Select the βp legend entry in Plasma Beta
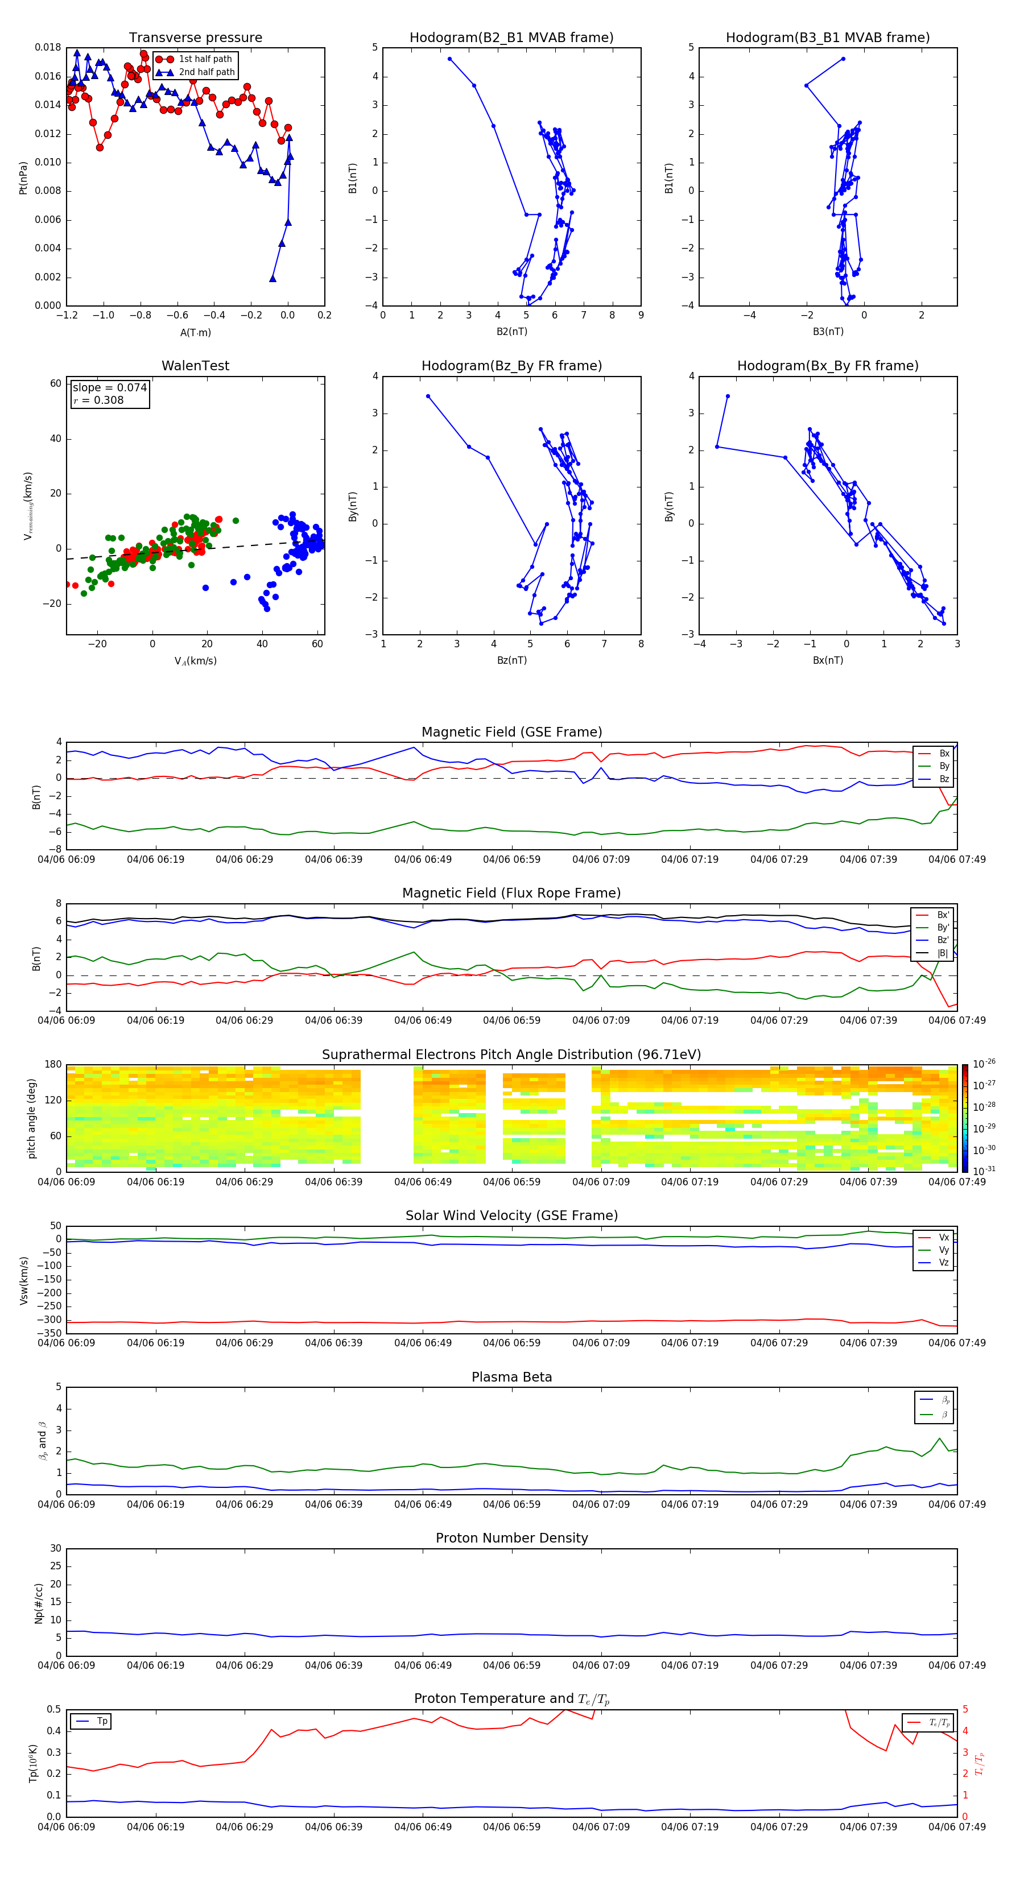Screen dimensions: 1024x1877 (935, 1400)
